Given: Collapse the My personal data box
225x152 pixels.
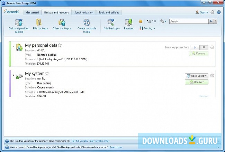Looking at the screenshot, I should (13, 47).
